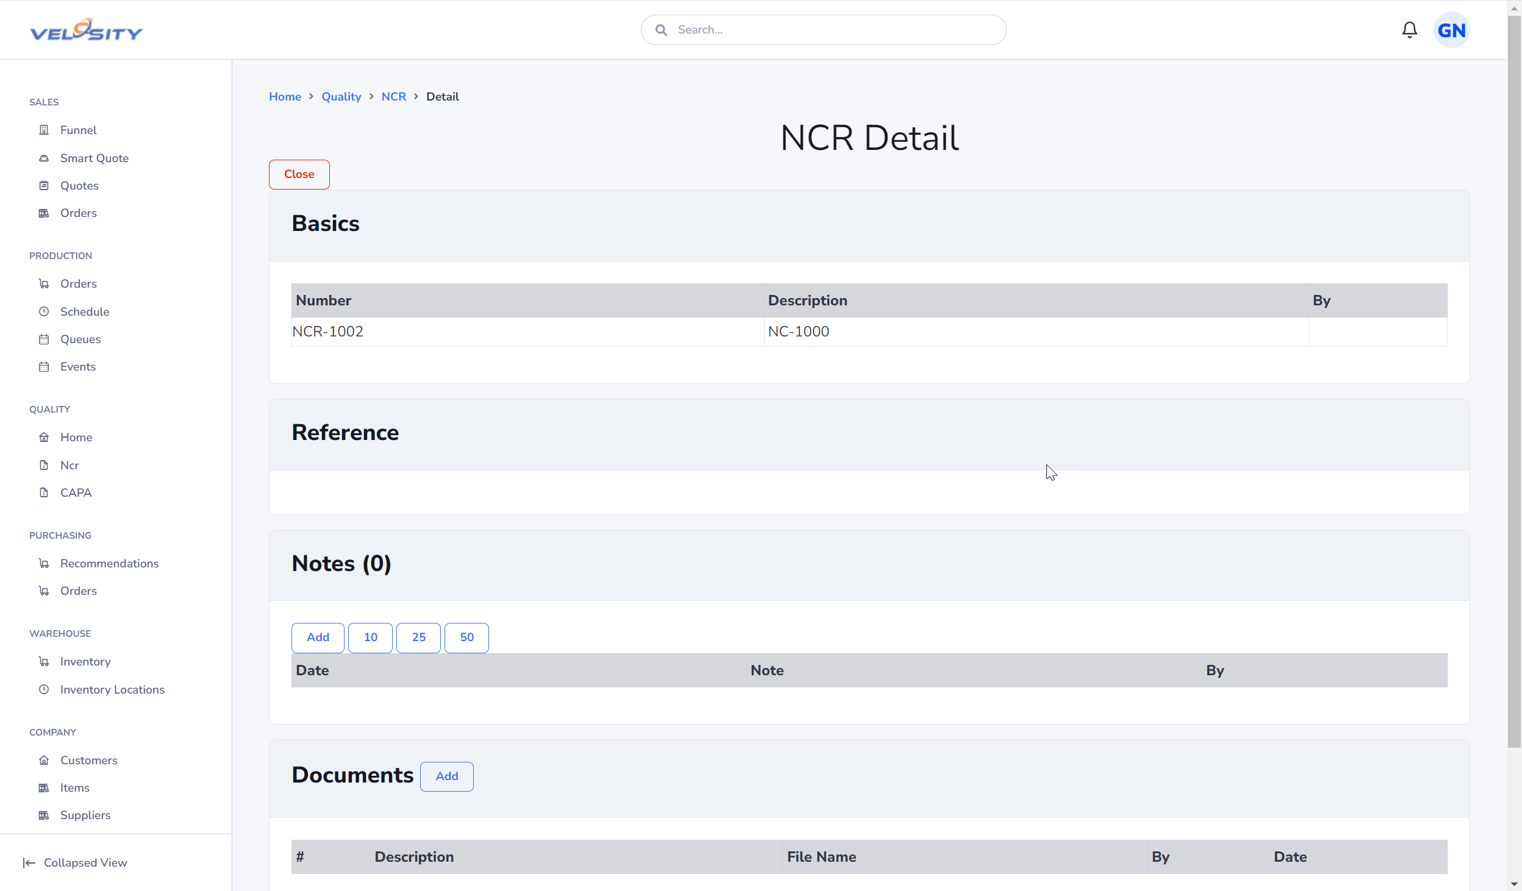Click the Funnel sidebar icon

coord(44,130)
